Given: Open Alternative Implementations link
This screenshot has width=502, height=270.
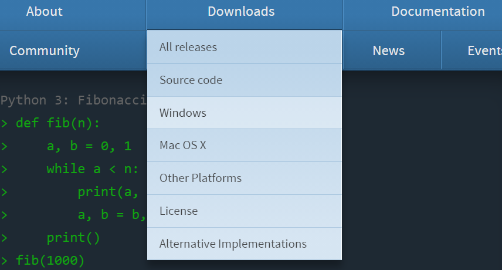Looking at the screenshot, I should click(245, 244).
